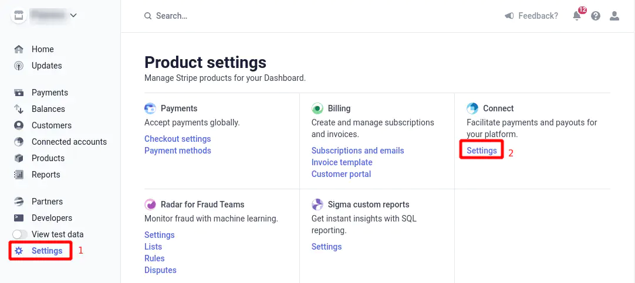Screen dimensions: 635x283
Task: Click the Feedback megaphone icon
Action: 509,16
